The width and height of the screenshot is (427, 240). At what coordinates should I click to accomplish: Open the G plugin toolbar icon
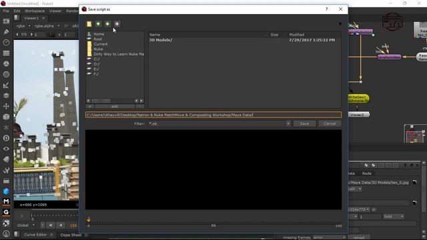coord(6,212)
